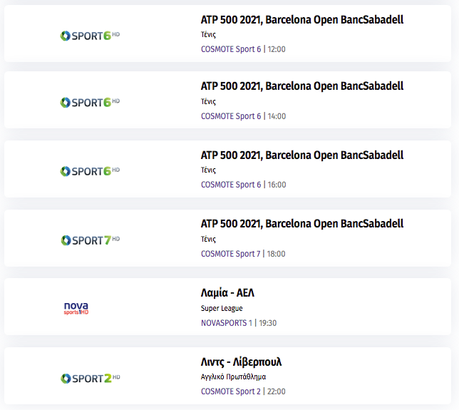The width and height of the screenshot is (459, 410).
Task: Click the SPORT7 HD channel logo
Action: pos(90,240)
